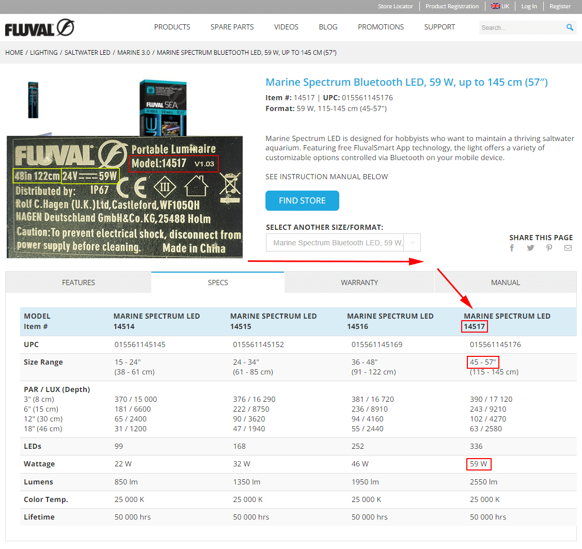
Task: Click the product label photo
Action: [125, 197]
